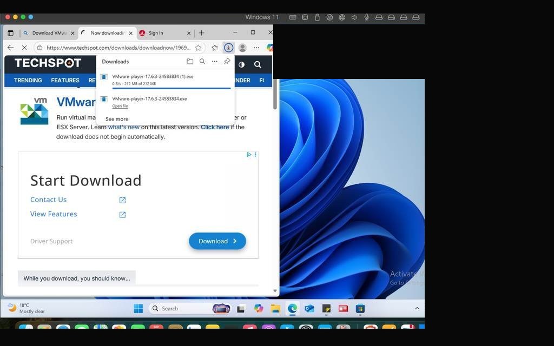Image resolution: width=554 pixels, height=346 pixels.
Task: Click the Click here download link
Action: pos(215,127)
